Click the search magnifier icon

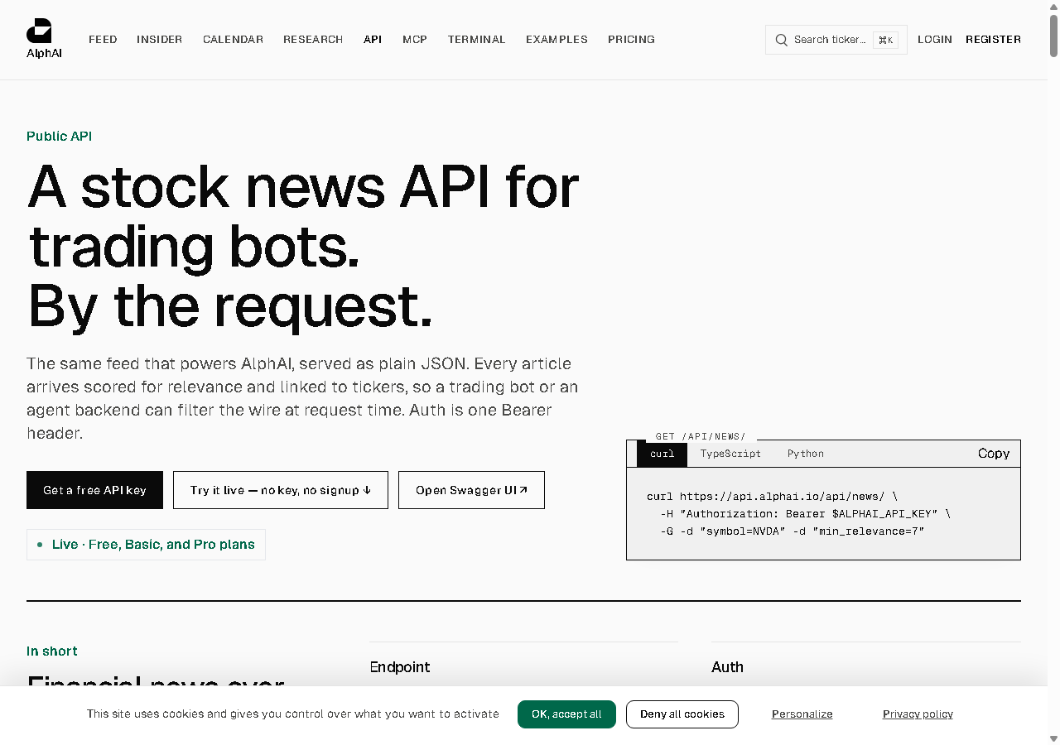coord(781,40)
